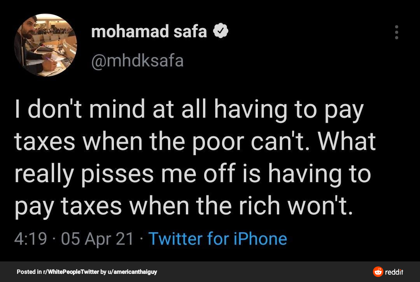This screenshot has height=282, width=420.
Task: Click the Reddit alien logo icon
Action: 378,272
